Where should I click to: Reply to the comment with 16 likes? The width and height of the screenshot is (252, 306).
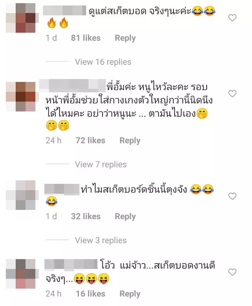(x=130, y=294)
